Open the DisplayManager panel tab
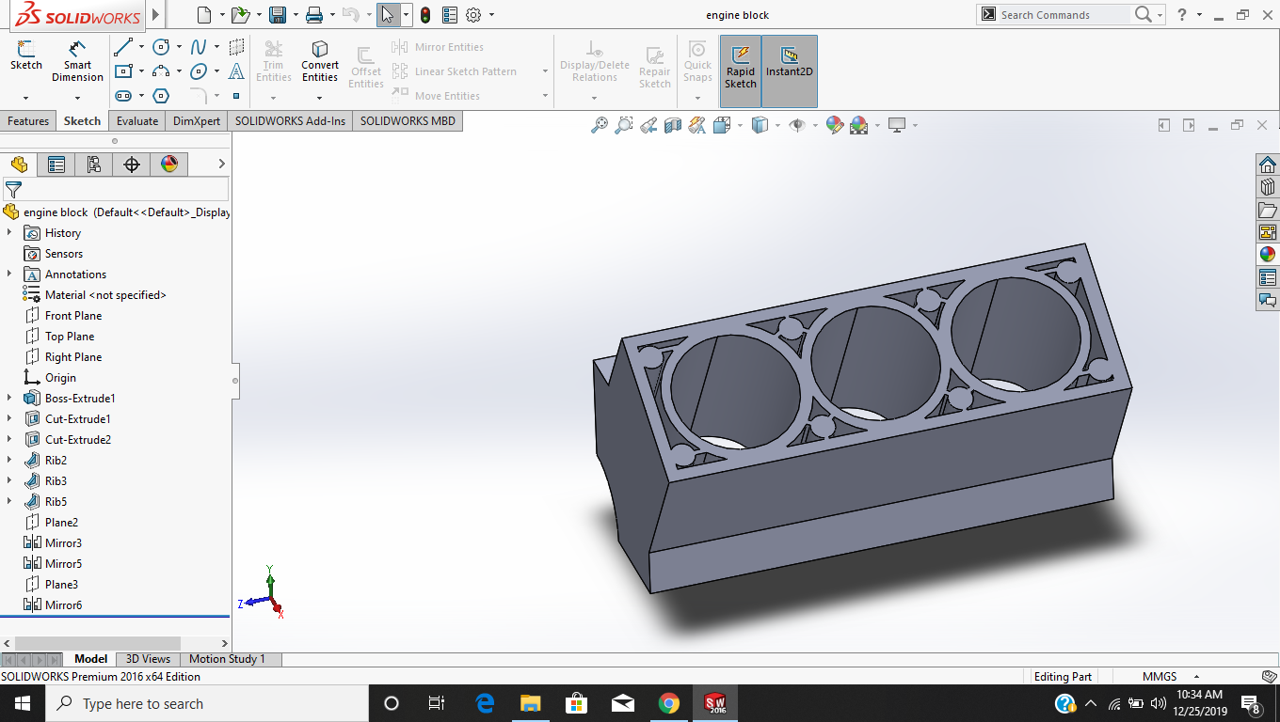 point(169,165)
